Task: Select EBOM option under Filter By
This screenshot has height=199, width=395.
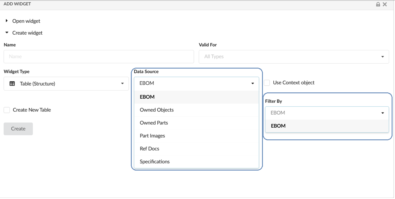Action: 278,126
